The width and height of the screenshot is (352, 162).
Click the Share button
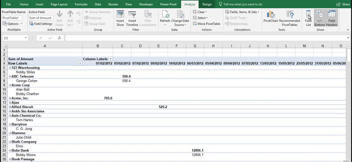click(x=343, y=4)
